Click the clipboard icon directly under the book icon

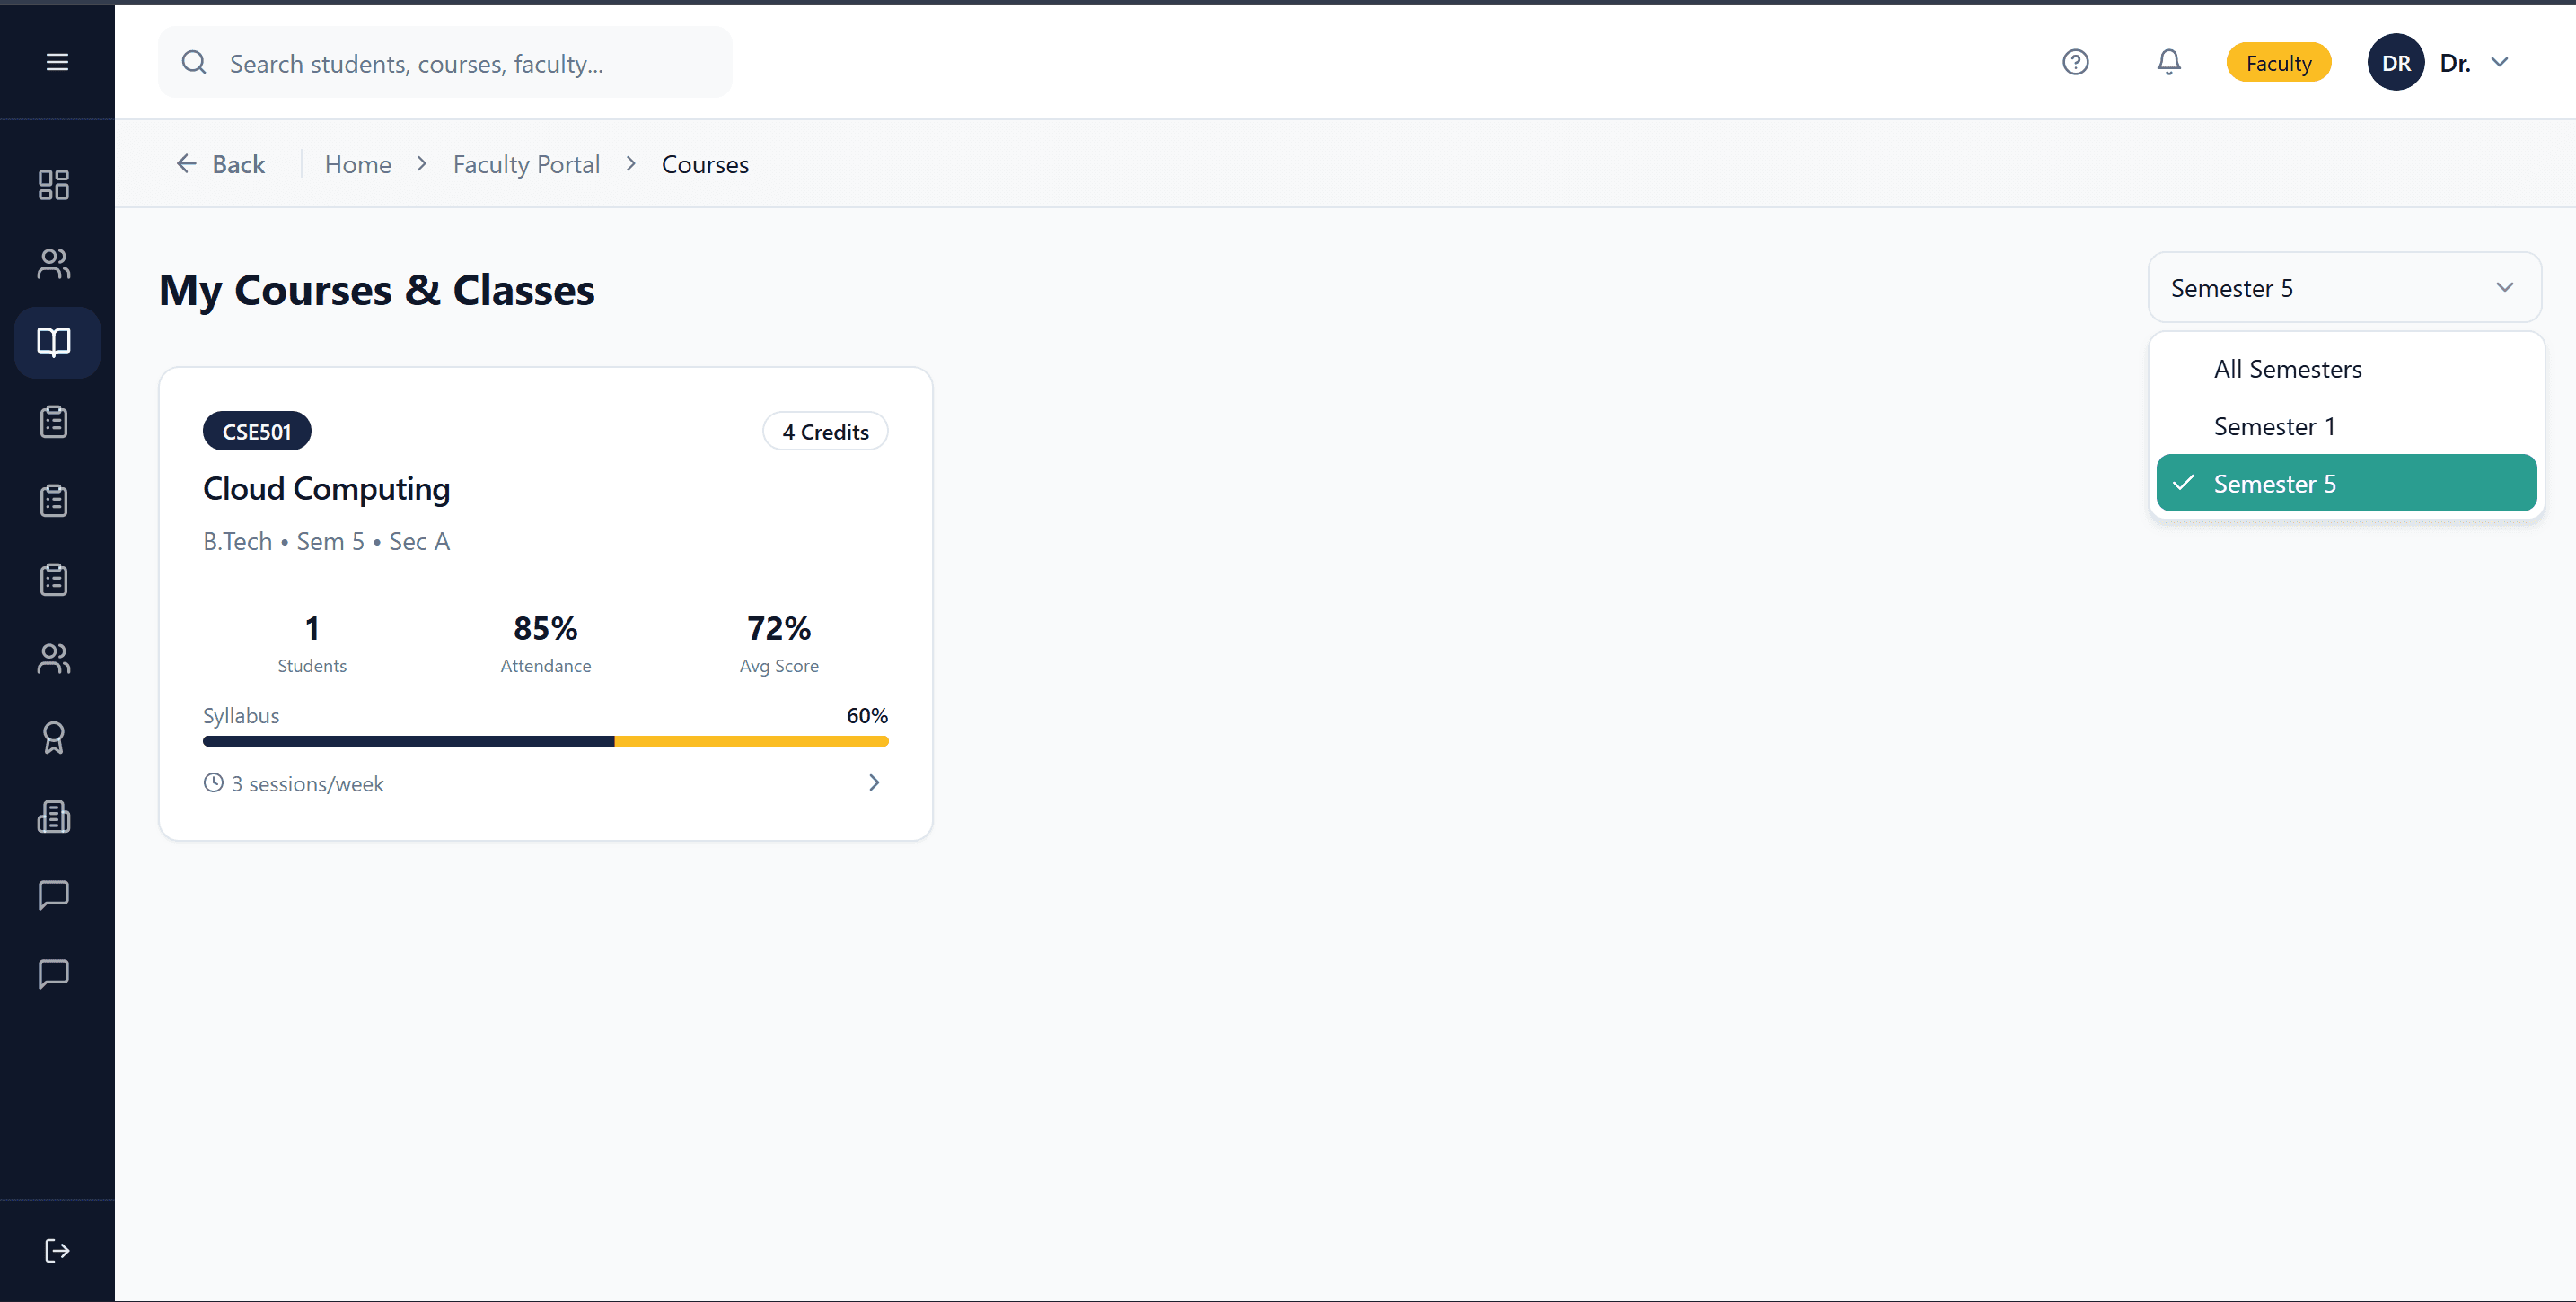coord(54,422)
